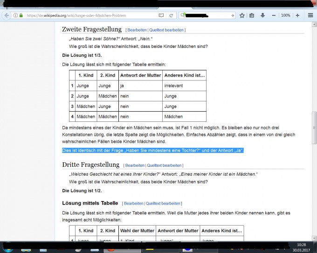
Task: Open the Firefox hamburger menu
Action: pos(310,15)
